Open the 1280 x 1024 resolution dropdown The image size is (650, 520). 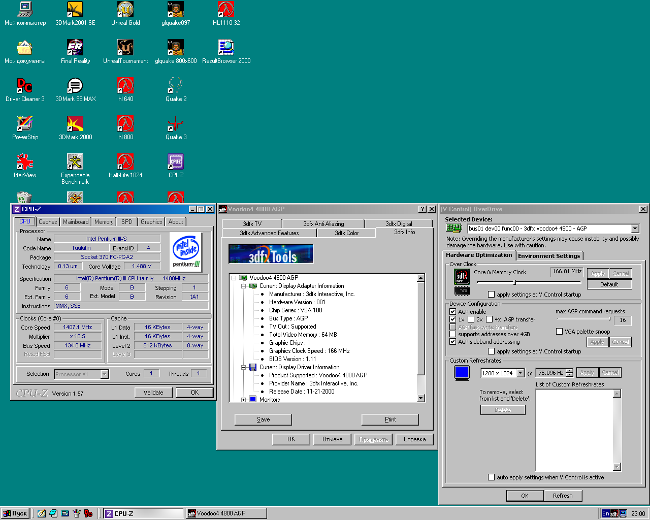[x=520, y=373]
